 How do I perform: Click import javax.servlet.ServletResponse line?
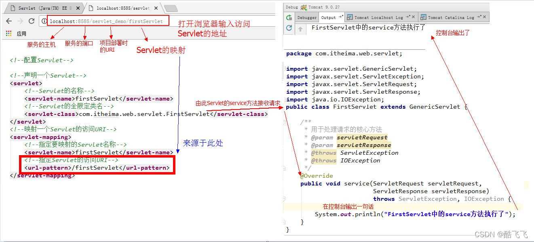[x=353, y=92]
